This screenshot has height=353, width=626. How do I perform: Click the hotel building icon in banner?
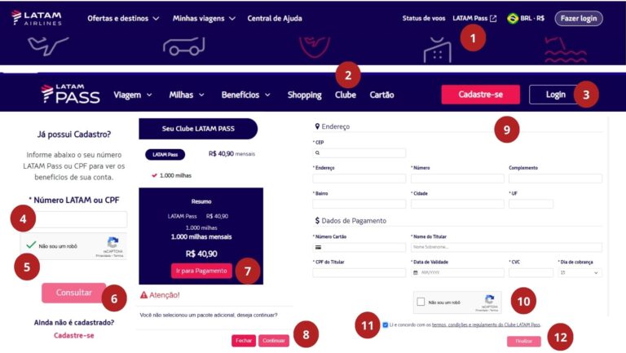point(438,51)
